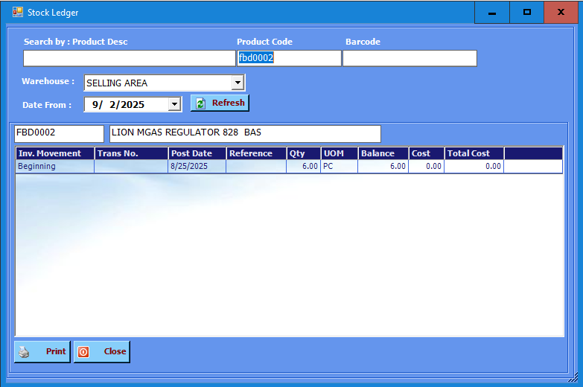This screenshot has height=387, width=583.
Task: Click the Total Cost column header
Action: 474,153
